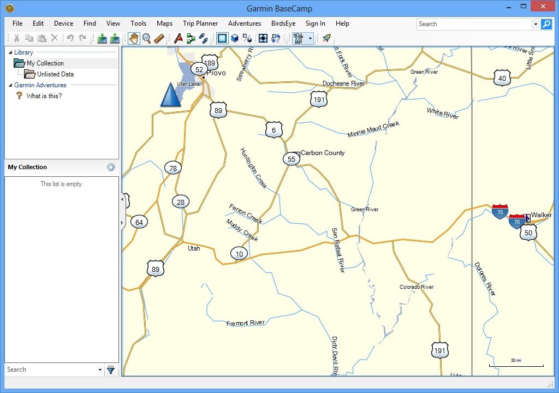Click the Send to Device icon

[x=102, y=38]
